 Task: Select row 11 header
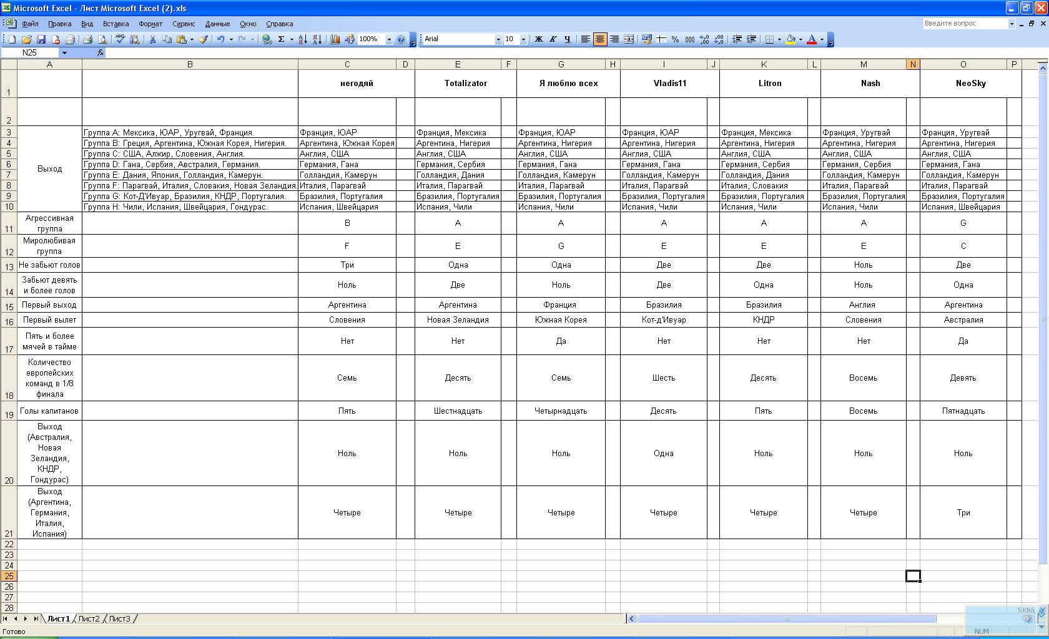(x=9, y=223)
